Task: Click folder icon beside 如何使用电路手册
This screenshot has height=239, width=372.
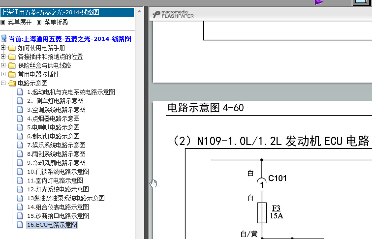Action: pyautogui.click(x=12, y=48)
